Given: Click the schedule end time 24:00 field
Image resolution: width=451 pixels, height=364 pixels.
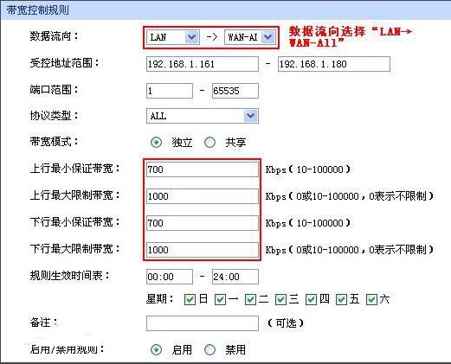Looking at the screenshot, I should pos(235,277).
